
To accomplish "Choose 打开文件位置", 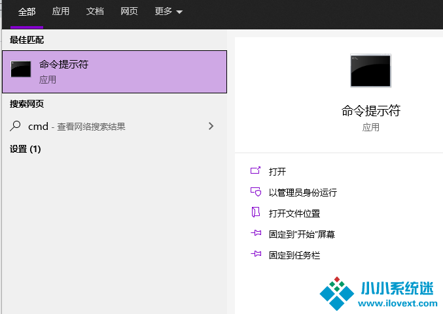I will pos(294,213).
